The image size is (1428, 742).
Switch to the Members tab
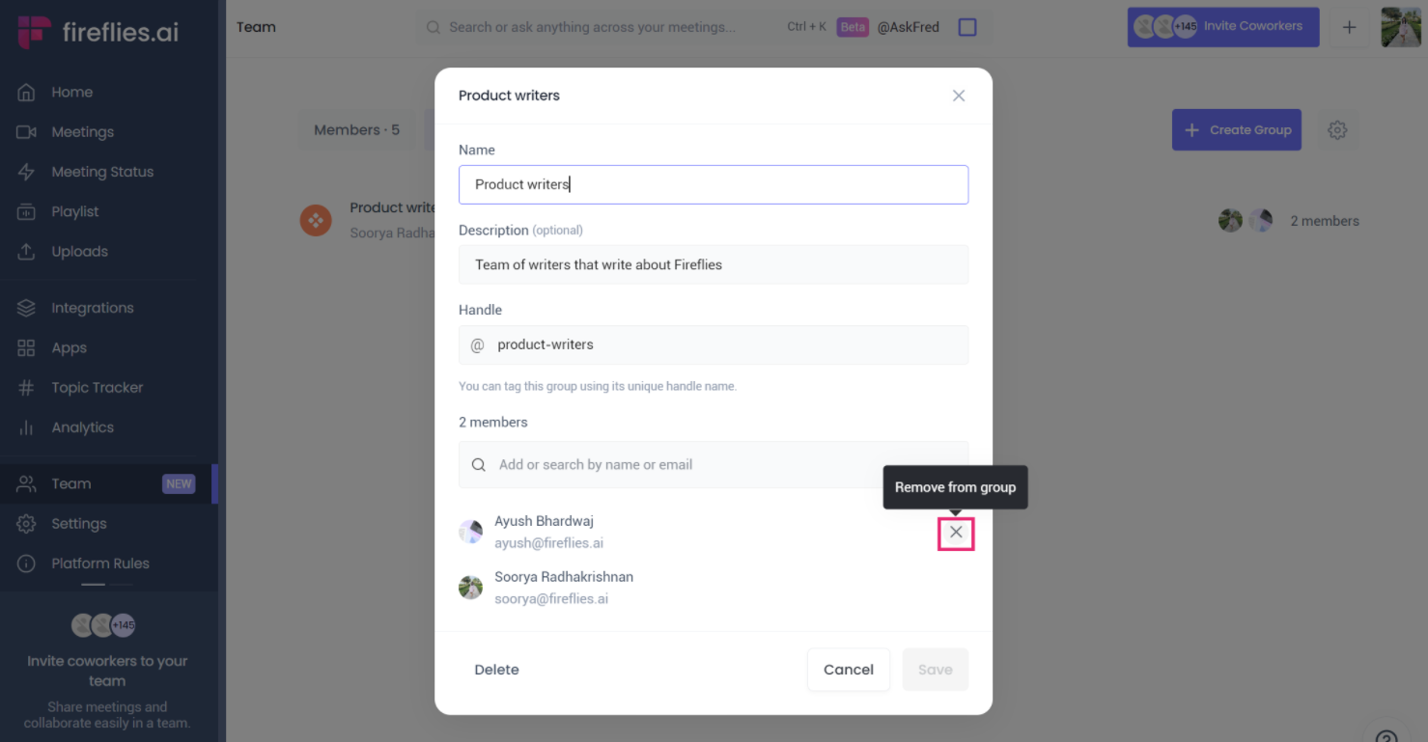point(356,129)
